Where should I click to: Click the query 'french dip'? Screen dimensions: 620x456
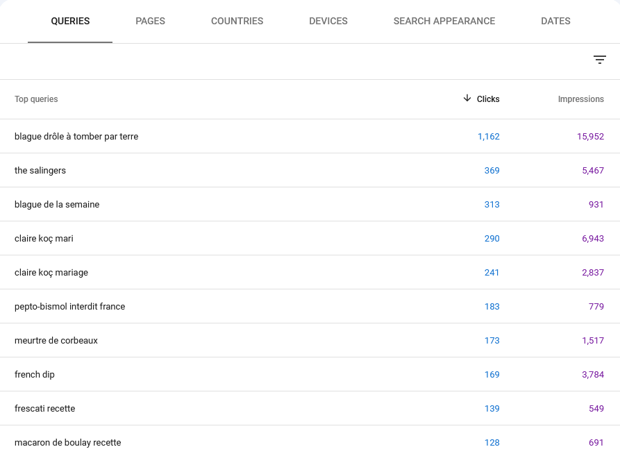[35, 374]
